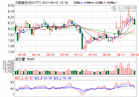Click the 7.56 price axis label
This screenshot has width=139, height=97.
coord(11,52)
